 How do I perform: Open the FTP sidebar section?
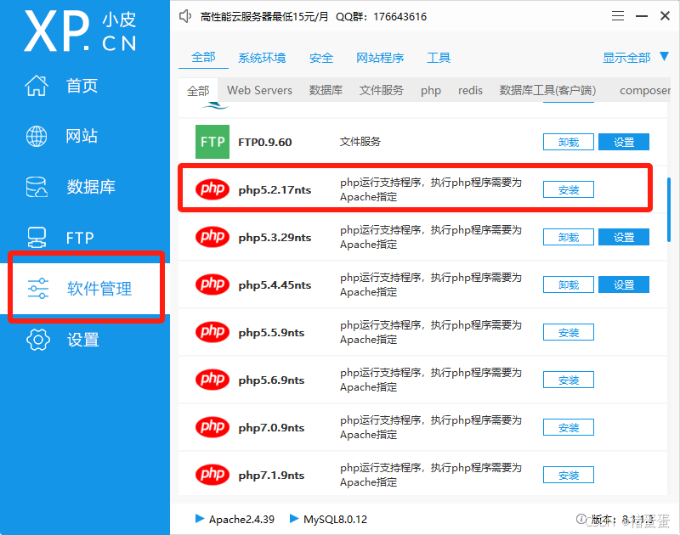click(x=59, y=238)
